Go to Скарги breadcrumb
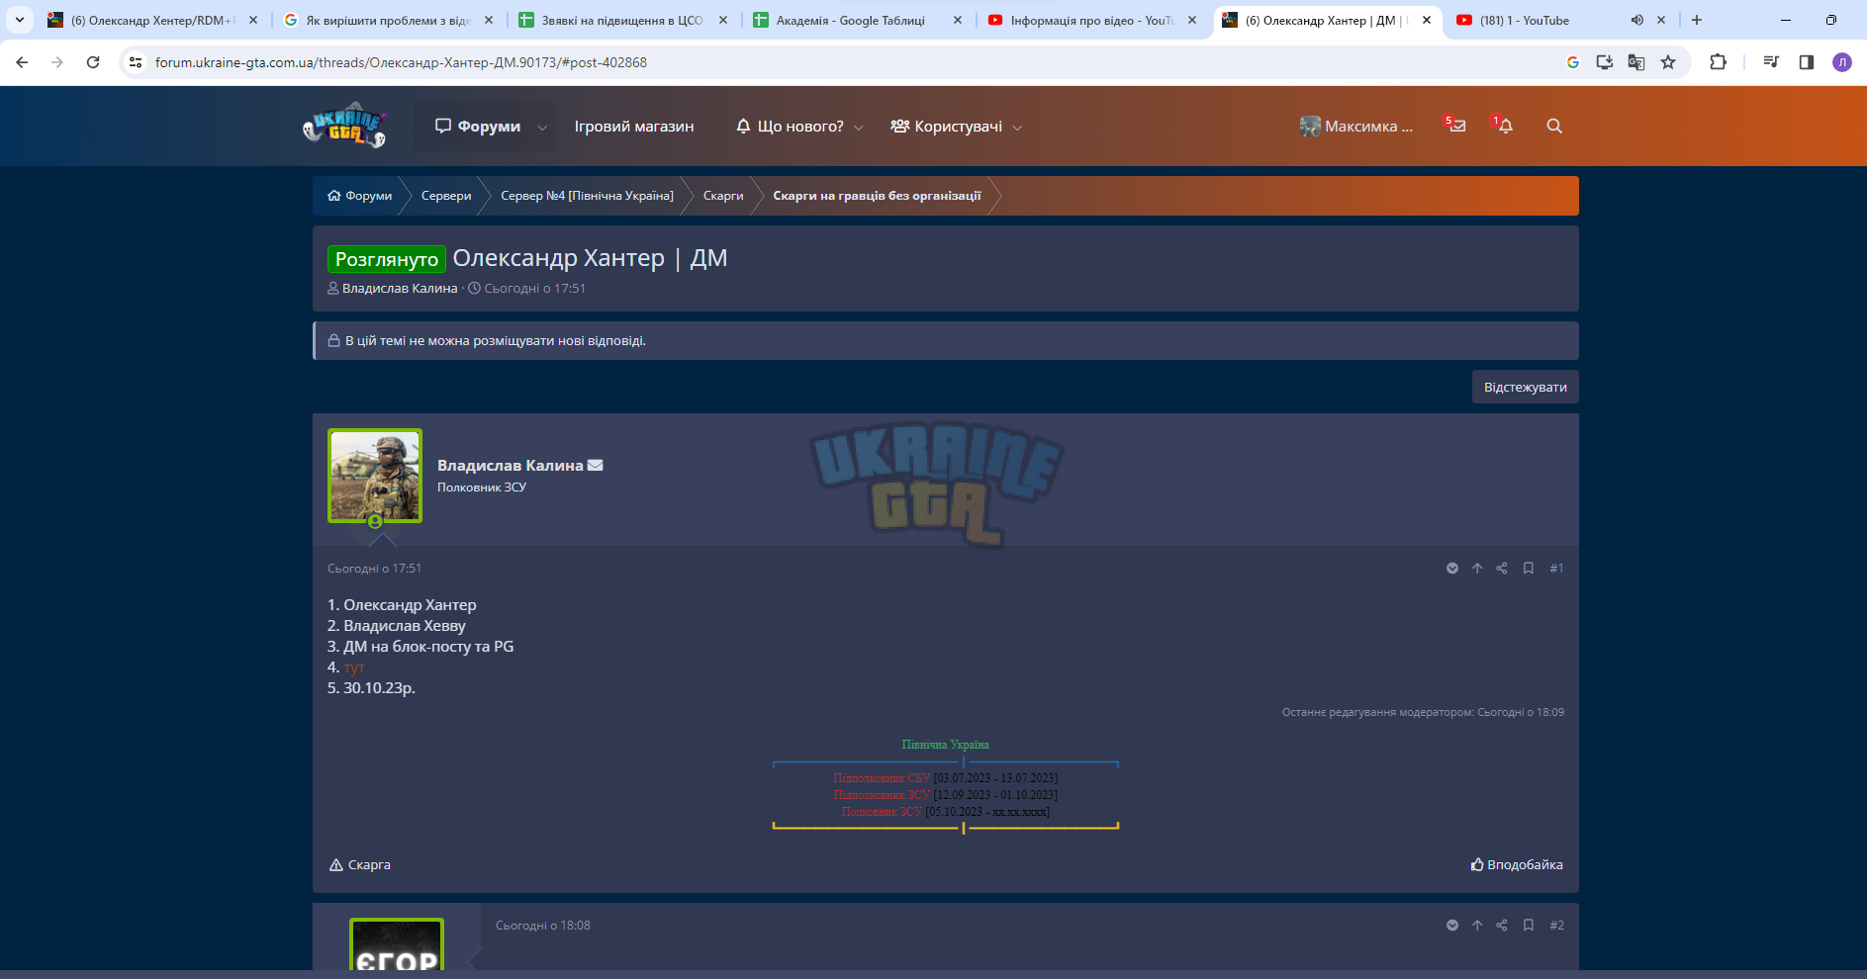The image size is (1867, 979). coord(723,196)
